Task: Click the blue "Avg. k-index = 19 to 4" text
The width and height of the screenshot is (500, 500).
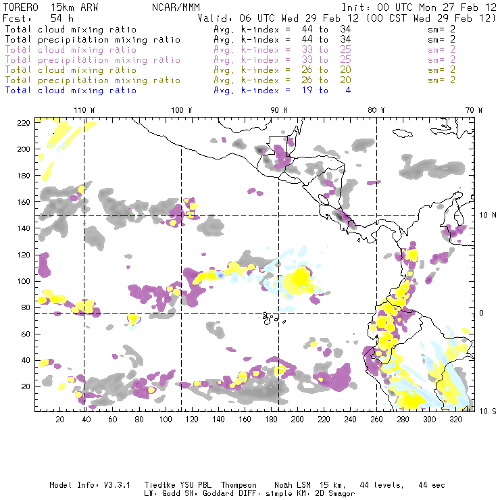Action: click(x=282, y=91)
